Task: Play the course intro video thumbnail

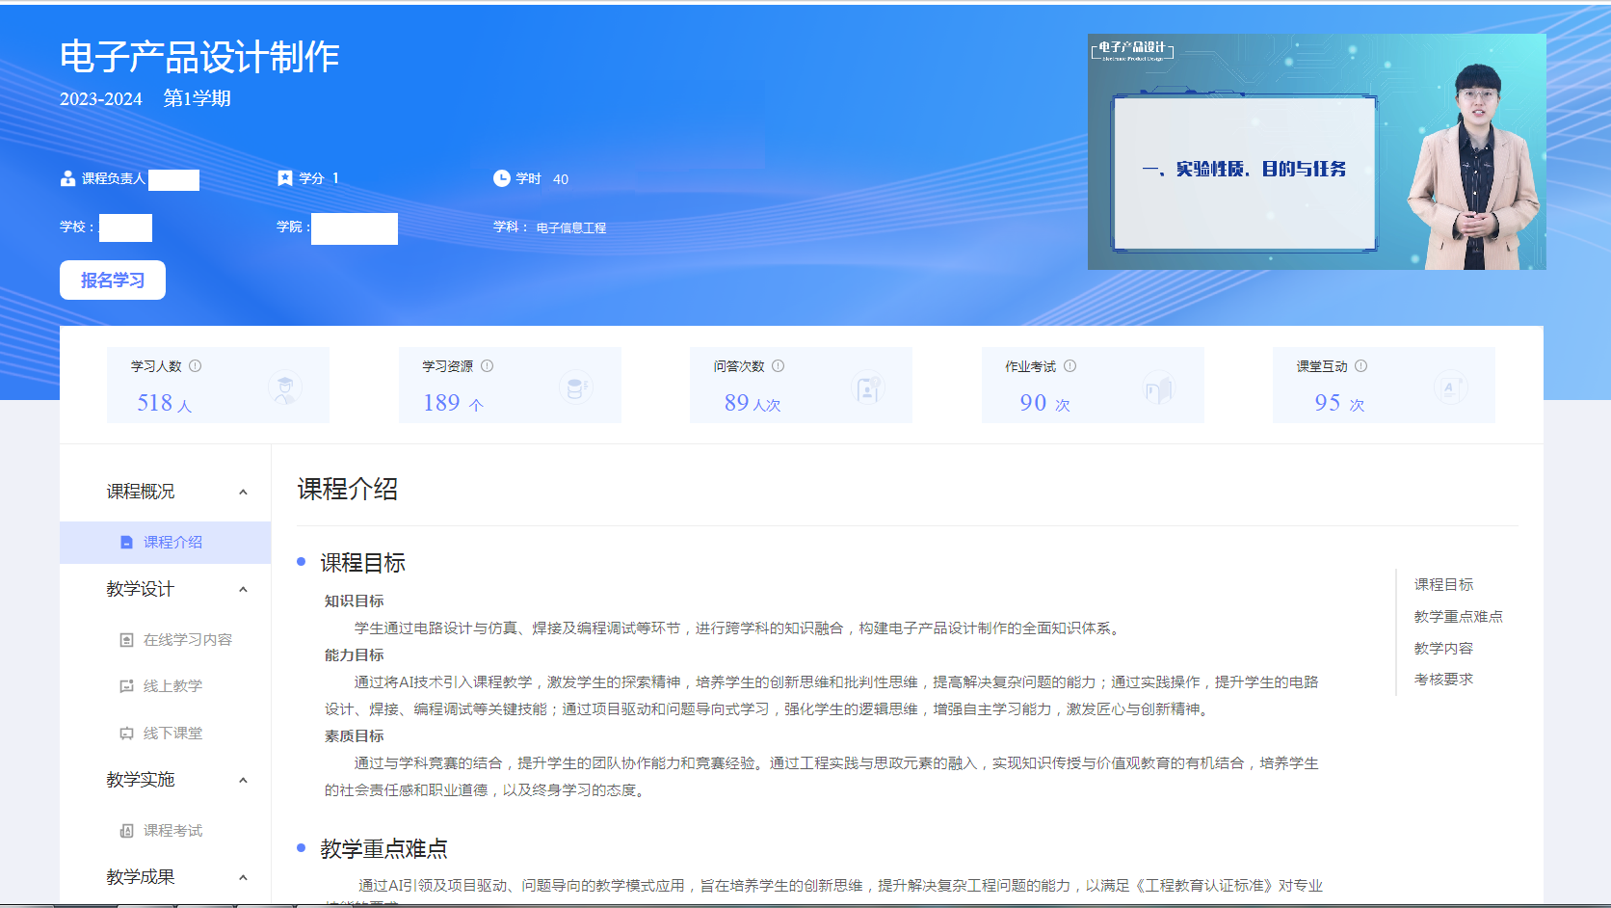Action: tap(1316, 152)
